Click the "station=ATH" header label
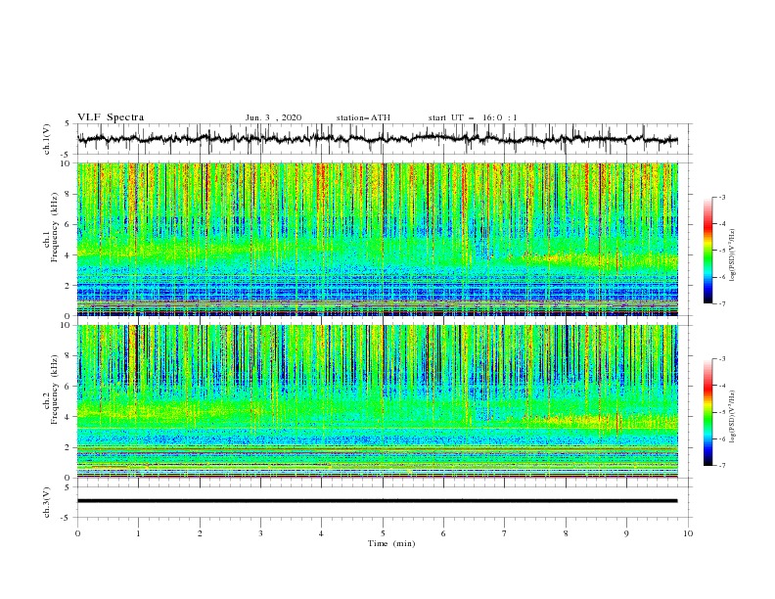 pyautogui.click(x=363, y=117)
